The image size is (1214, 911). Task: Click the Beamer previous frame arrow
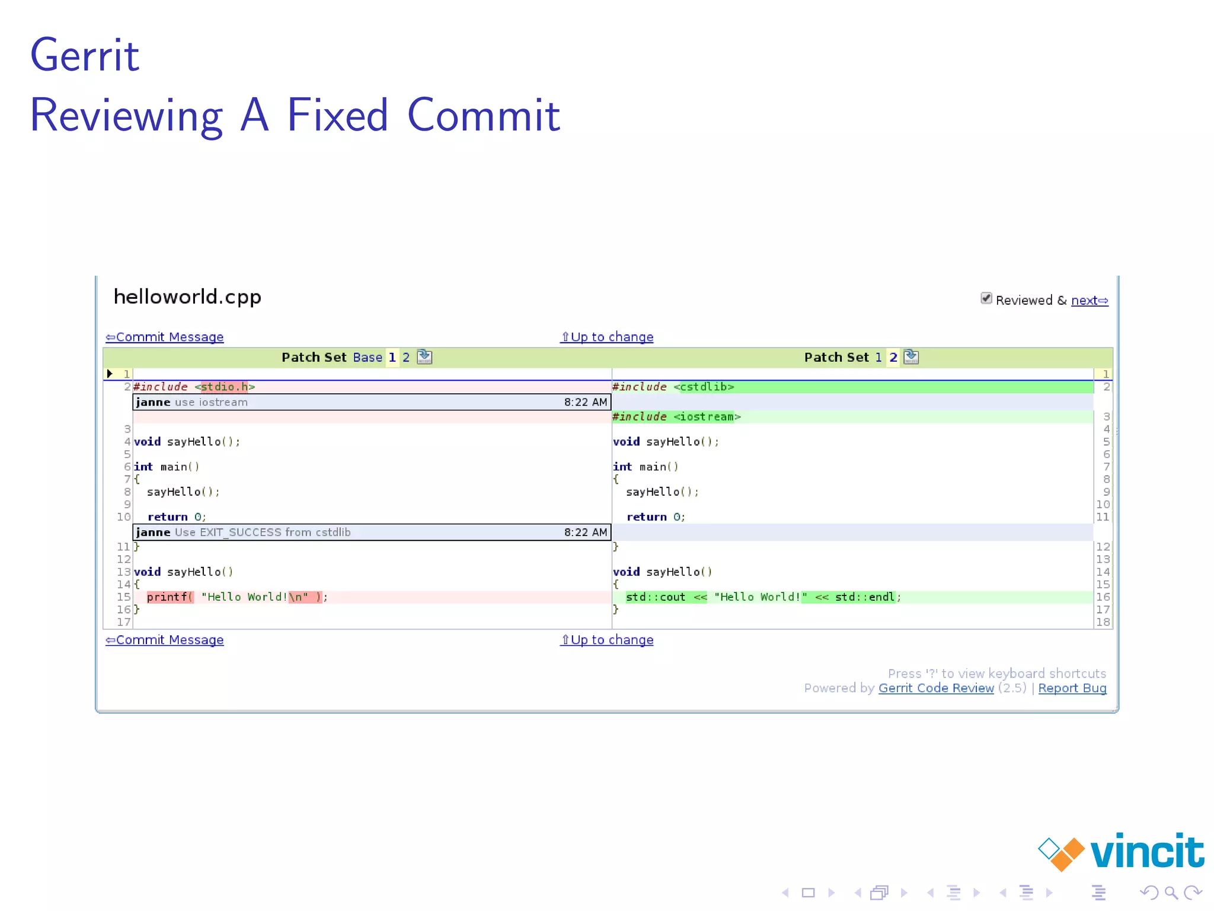click(858, 893)
